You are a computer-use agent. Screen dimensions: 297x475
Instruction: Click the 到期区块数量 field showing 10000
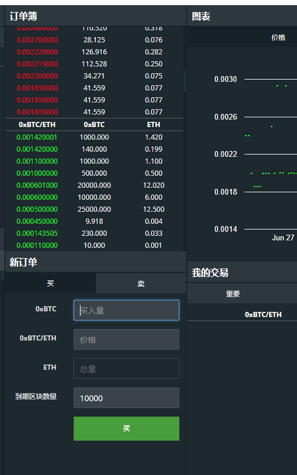[x=126, y=398]
